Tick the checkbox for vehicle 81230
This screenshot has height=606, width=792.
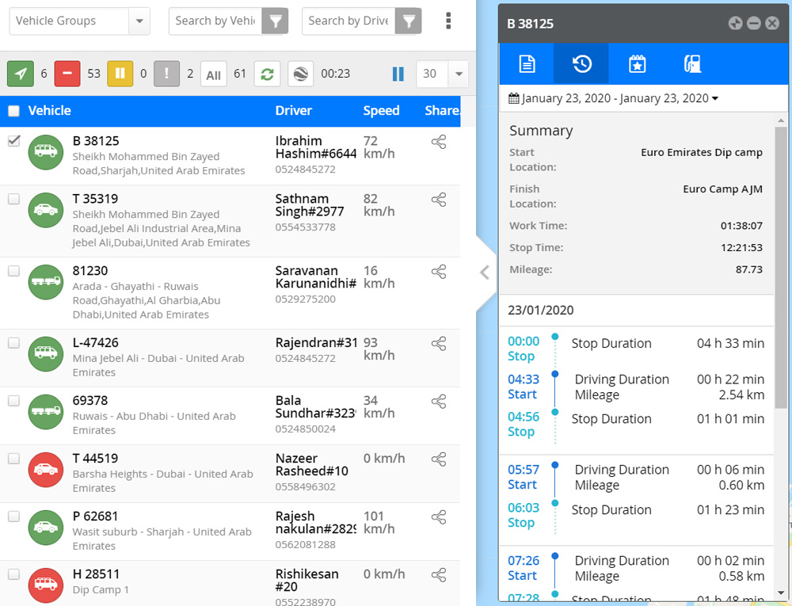tap(13, 271)
